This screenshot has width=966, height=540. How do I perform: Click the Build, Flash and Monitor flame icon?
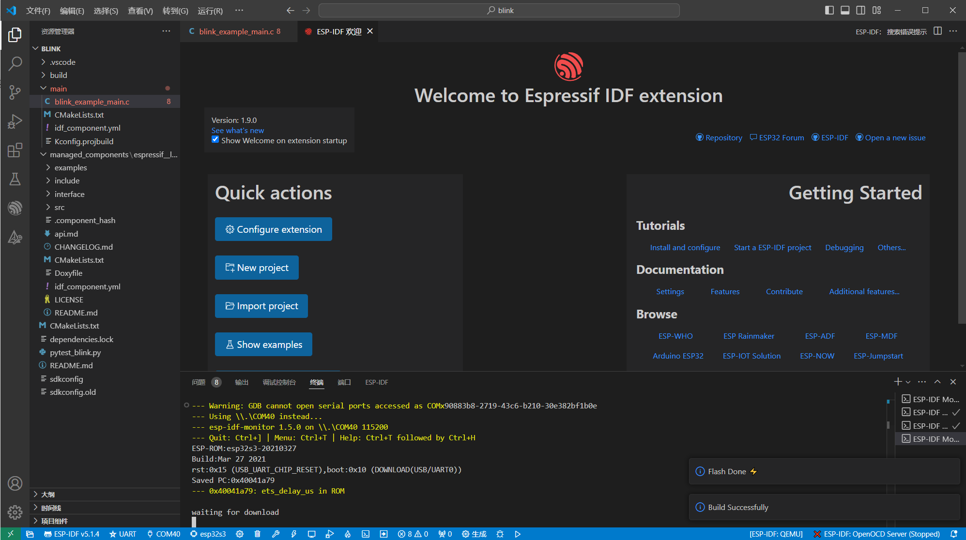tap(348, 534)
